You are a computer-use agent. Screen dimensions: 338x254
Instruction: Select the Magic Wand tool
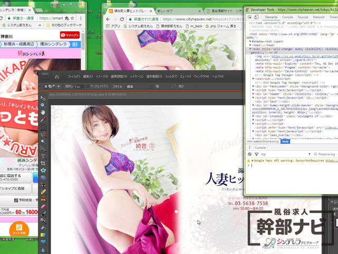(43, 141)
